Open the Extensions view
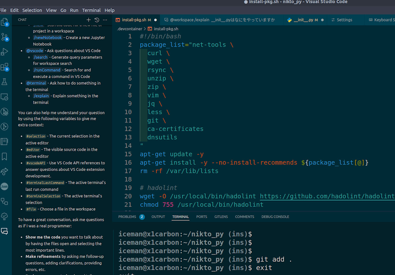The width and height of the screenshot is (395, 275). 5,67
